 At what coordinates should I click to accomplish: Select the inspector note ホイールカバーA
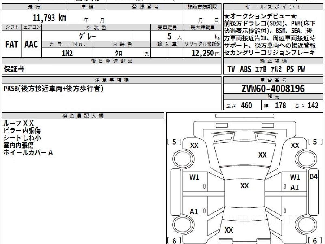tap(28, 153)
